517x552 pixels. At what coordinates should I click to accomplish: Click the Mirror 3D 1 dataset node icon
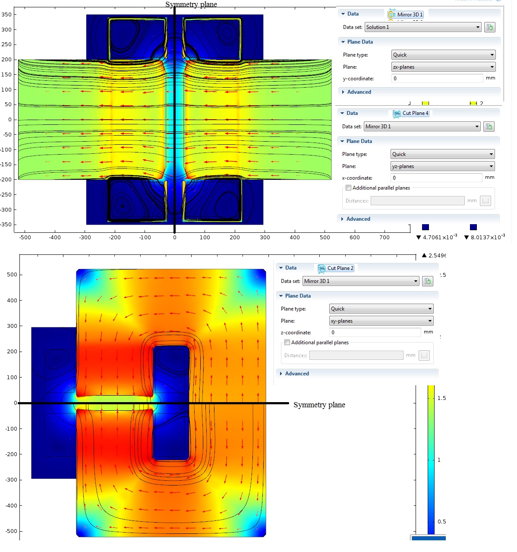(392, 14)
